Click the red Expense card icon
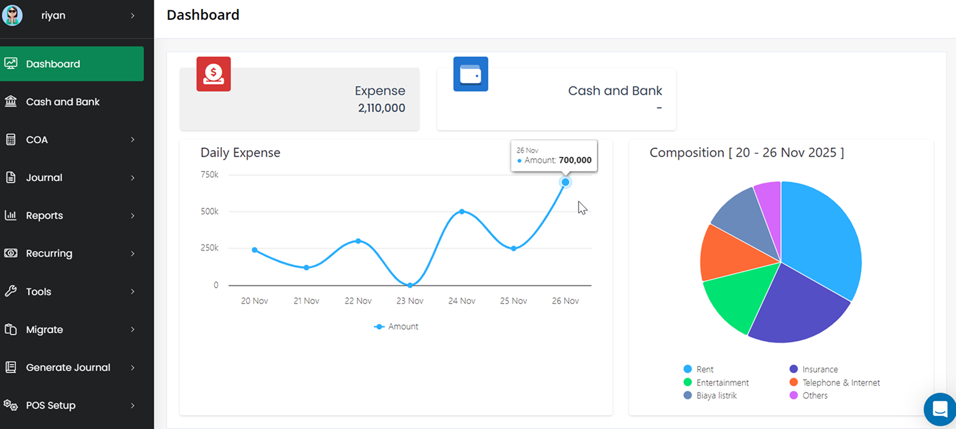Screen dimensions: 956x429 (x=213, y=74)
